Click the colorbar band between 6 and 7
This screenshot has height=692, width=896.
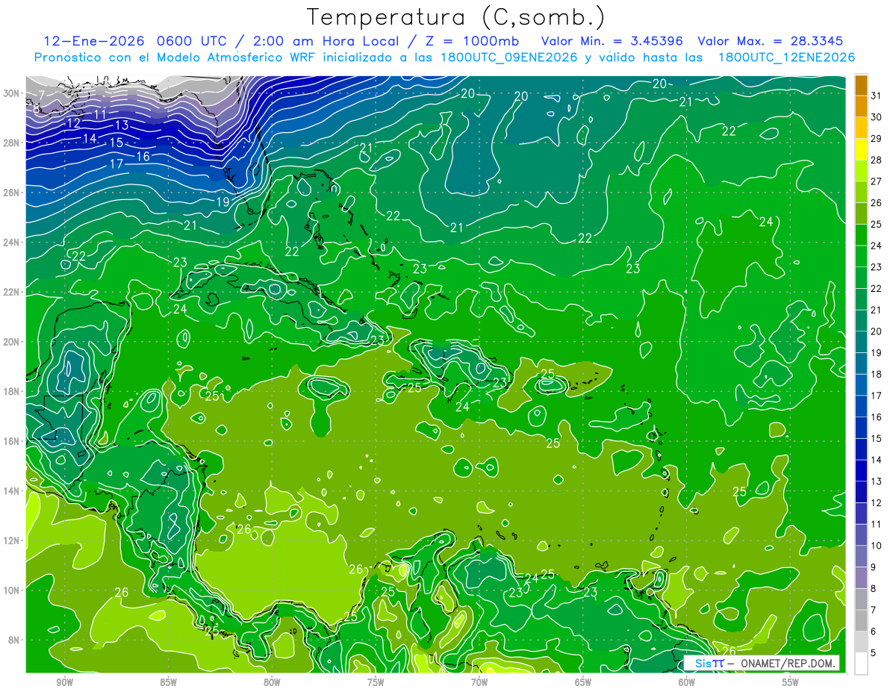[x=861, y=620]
